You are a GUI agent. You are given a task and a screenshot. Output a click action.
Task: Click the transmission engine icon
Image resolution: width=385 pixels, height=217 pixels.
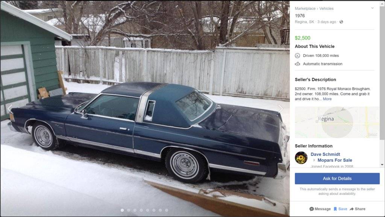click(x=297, y=64)
